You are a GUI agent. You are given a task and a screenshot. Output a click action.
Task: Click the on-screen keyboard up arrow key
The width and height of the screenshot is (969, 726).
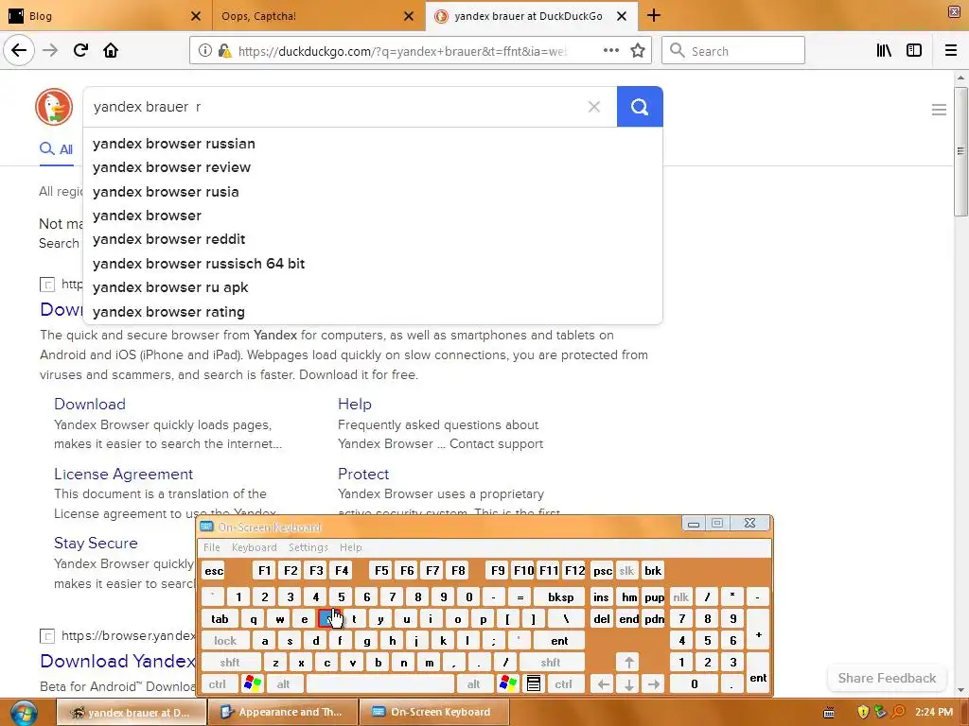[628, 663]
